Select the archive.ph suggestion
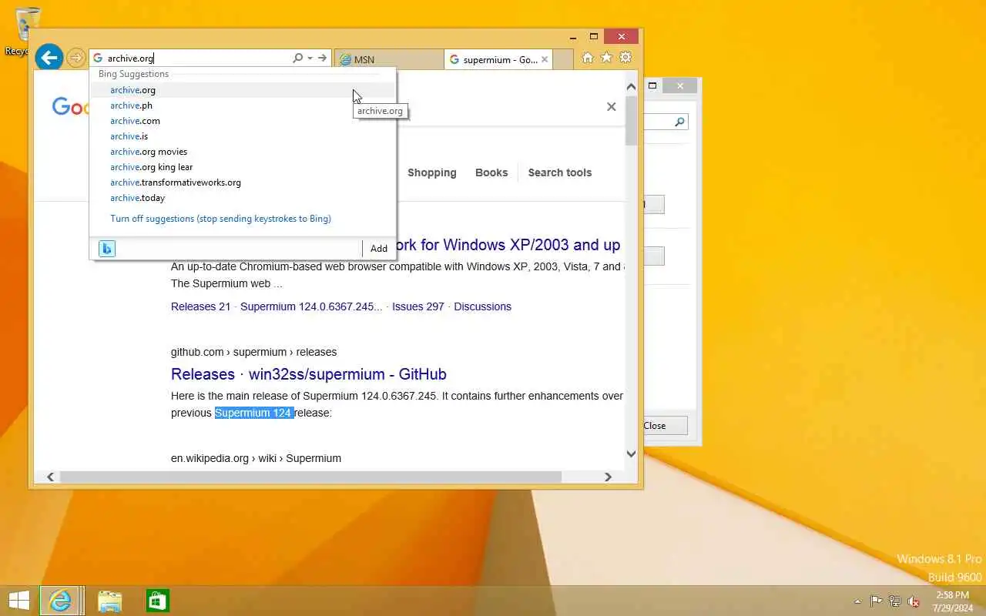This screenshot has width=986, height=616. (243, 105)
